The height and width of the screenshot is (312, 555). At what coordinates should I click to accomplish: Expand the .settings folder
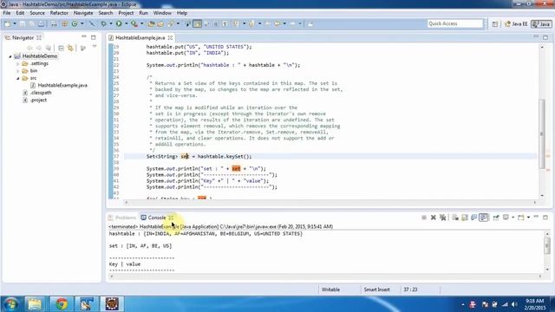(17, 63)
